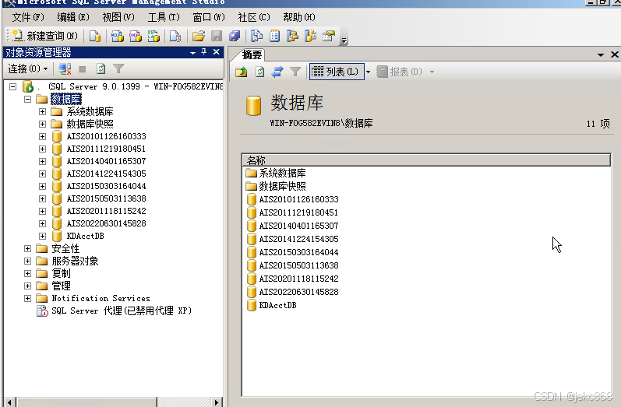Click the Summary Up folder icon
The image size is (621, 407).
click(x=242, y=72)
